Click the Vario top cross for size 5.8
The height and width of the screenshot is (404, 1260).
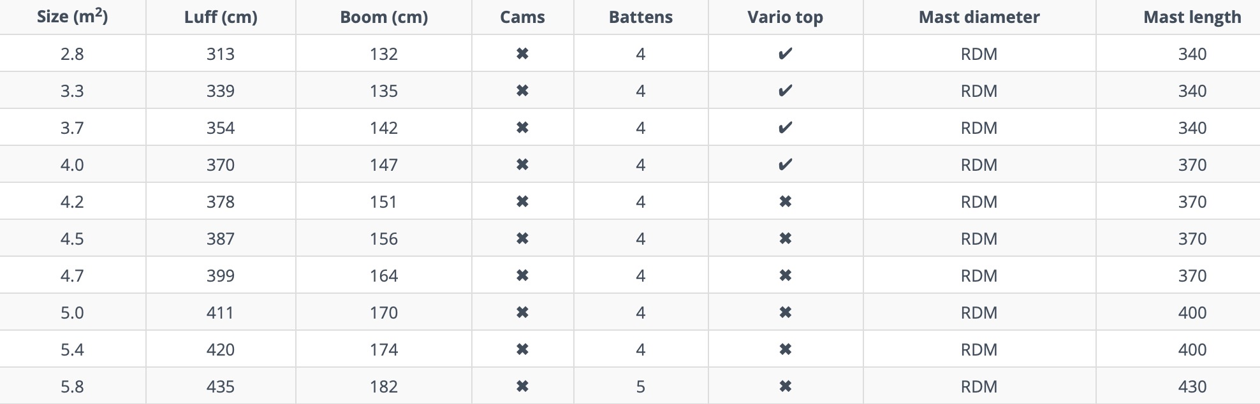click(x=785, y=386)
